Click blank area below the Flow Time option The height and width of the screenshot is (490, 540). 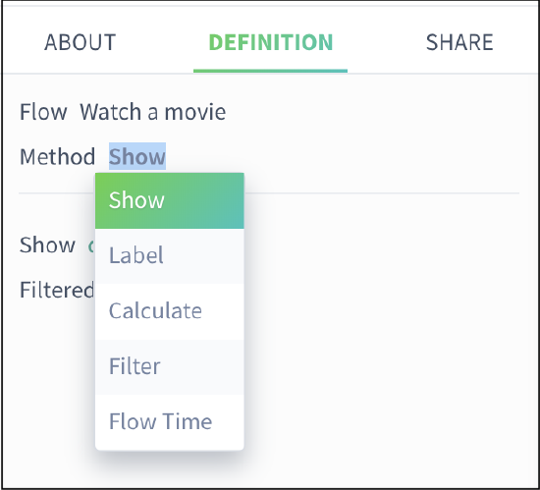(x=170, y=468)
